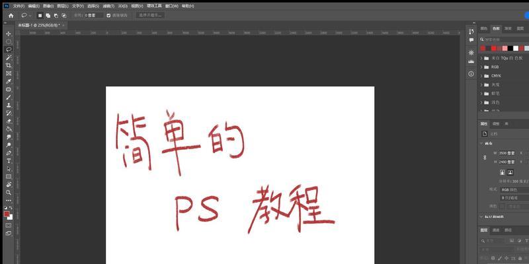Click the Select and Mask button

click(151, 15)
